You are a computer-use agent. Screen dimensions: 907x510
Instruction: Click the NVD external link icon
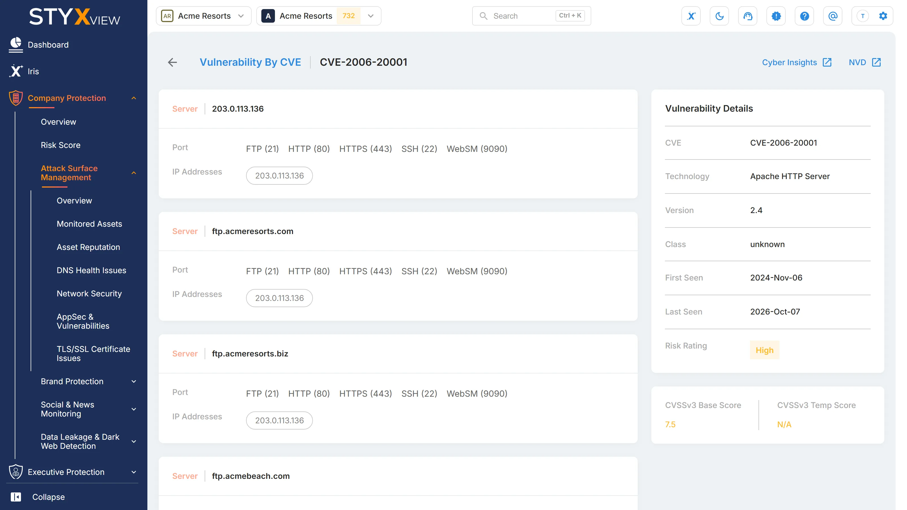tap(876, 62)
